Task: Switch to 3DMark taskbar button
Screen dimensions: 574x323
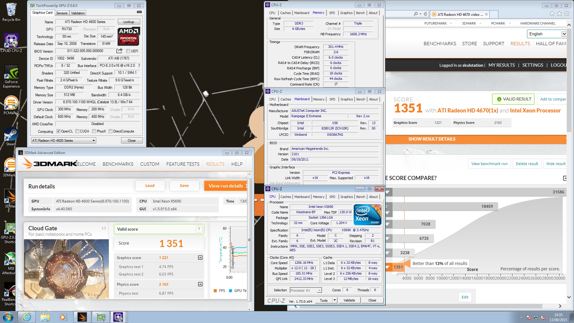Action: [82, 317]
